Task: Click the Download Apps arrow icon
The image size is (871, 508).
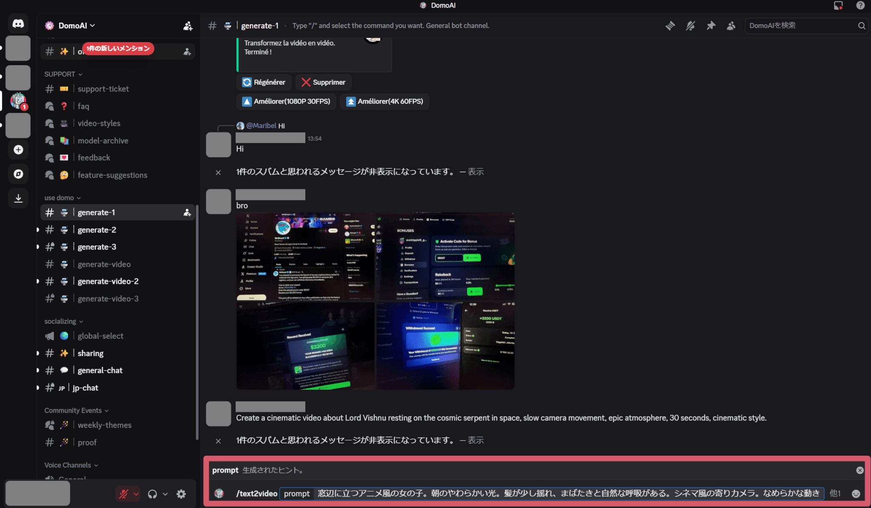Action: (18, 198)
